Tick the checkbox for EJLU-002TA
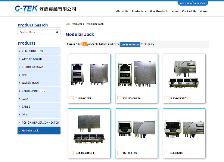Image resolution: width=224 pixels, height=162 pixels. 71,98
